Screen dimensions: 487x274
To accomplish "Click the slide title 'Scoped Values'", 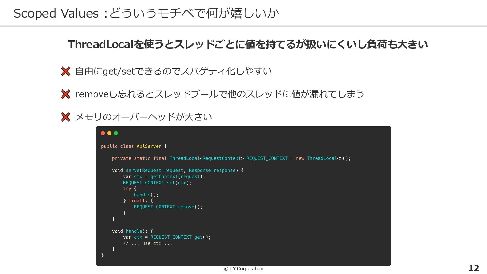I will (56, 13).
